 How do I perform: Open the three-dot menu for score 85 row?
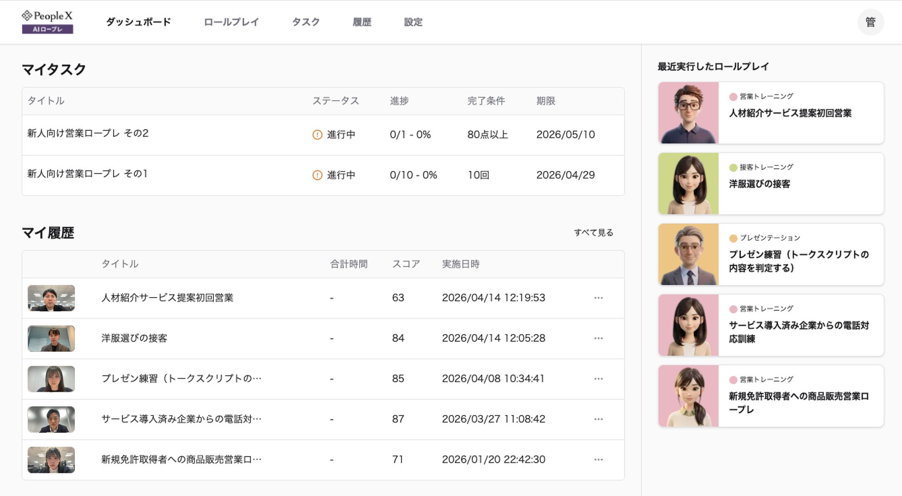598,379
